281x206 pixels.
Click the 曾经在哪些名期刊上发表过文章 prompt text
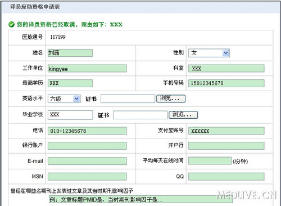[x=72, y=191]
